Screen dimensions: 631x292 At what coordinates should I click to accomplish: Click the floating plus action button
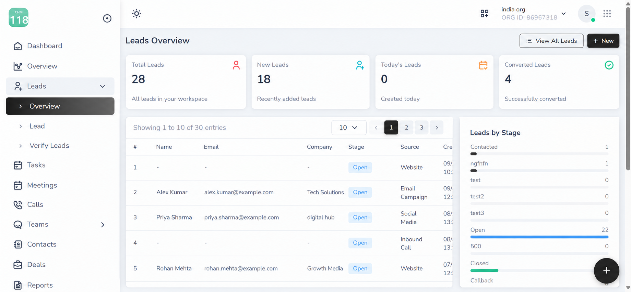click(x=607, y=270)
